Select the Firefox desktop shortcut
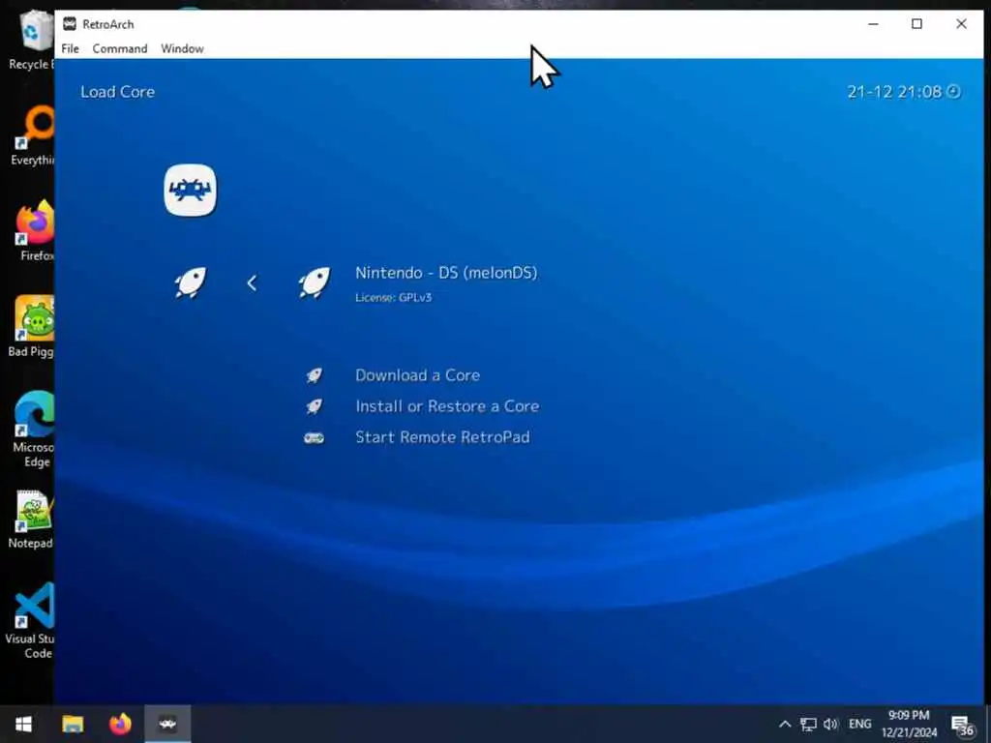The height and width of the screenshot is (743, 991). pos(35,230)
